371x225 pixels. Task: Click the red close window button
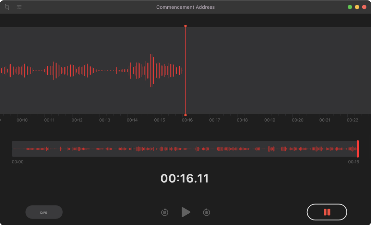click(x=364, y=7)
